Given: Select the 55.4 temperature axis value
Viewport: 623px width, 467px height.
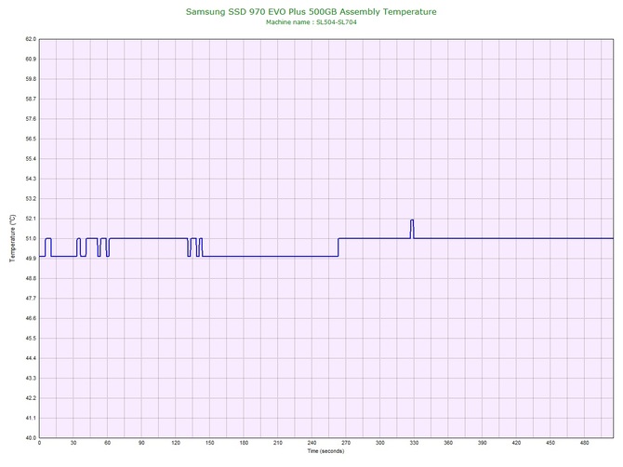Looking at the screenshot, I should point(31,158).
